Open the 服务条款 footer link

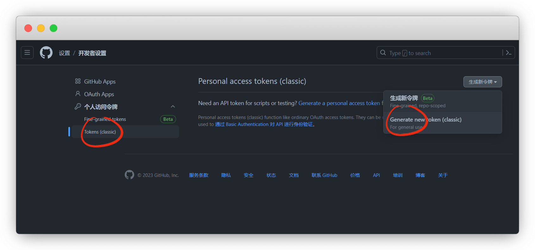click(198, 175)
